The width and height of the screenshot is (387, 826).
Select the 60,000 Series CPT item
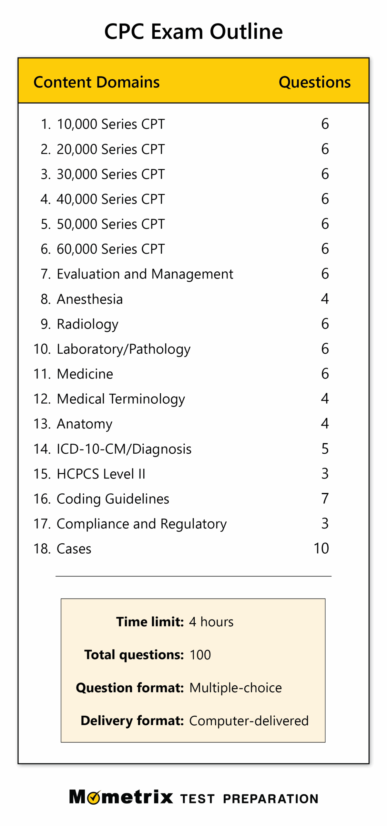click(110, 249)
